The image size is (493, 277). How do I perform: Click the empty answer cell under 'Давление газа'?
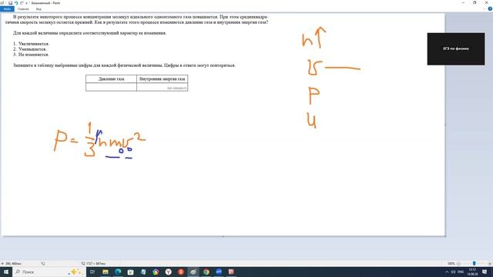pos(111,87)
